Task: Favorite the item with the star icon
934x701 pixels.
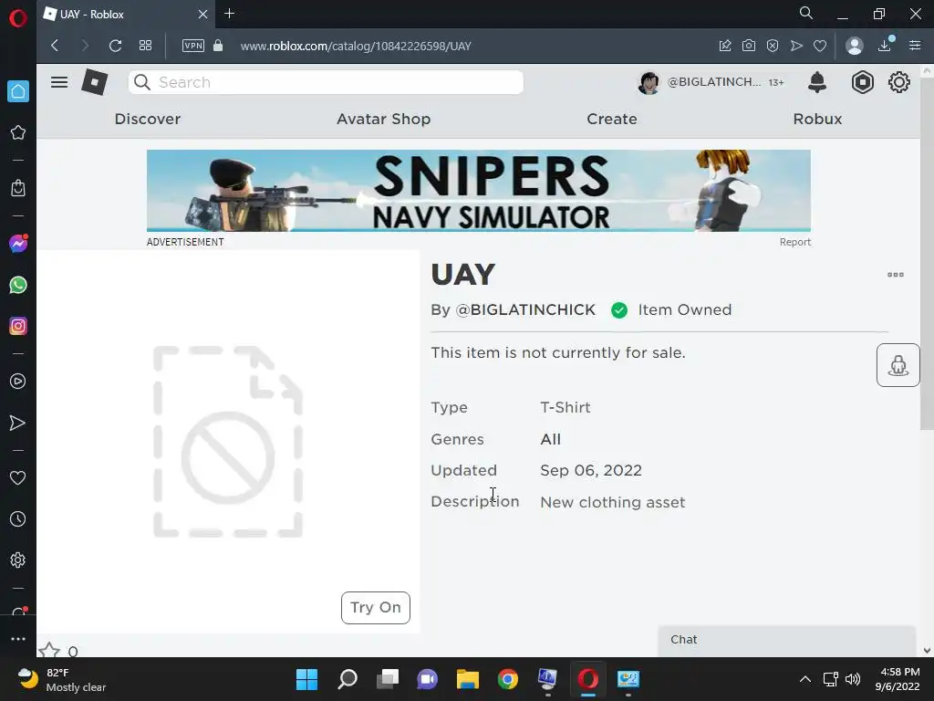Action: [49, 650]
